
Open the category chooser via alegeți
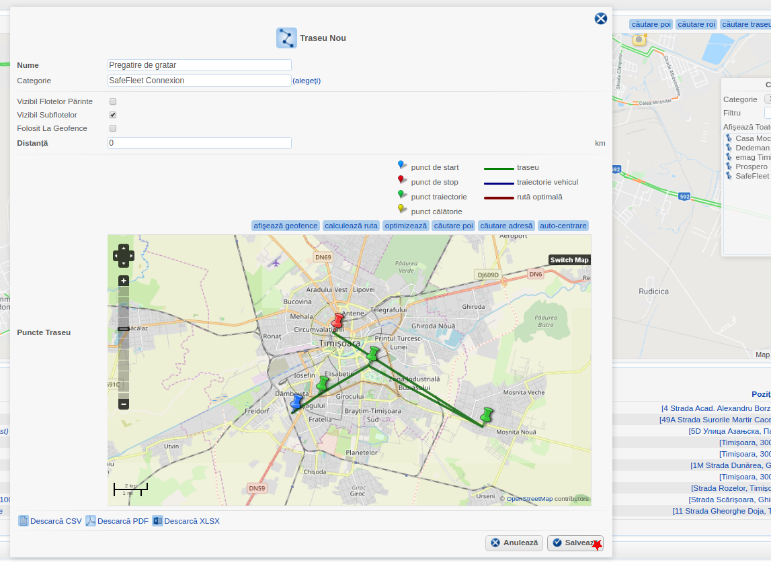(307, 81)
